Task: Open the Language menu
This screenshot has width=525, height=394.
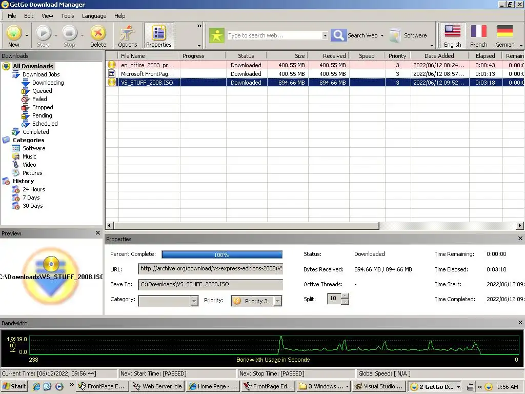Action: click(x=94, y=16)
